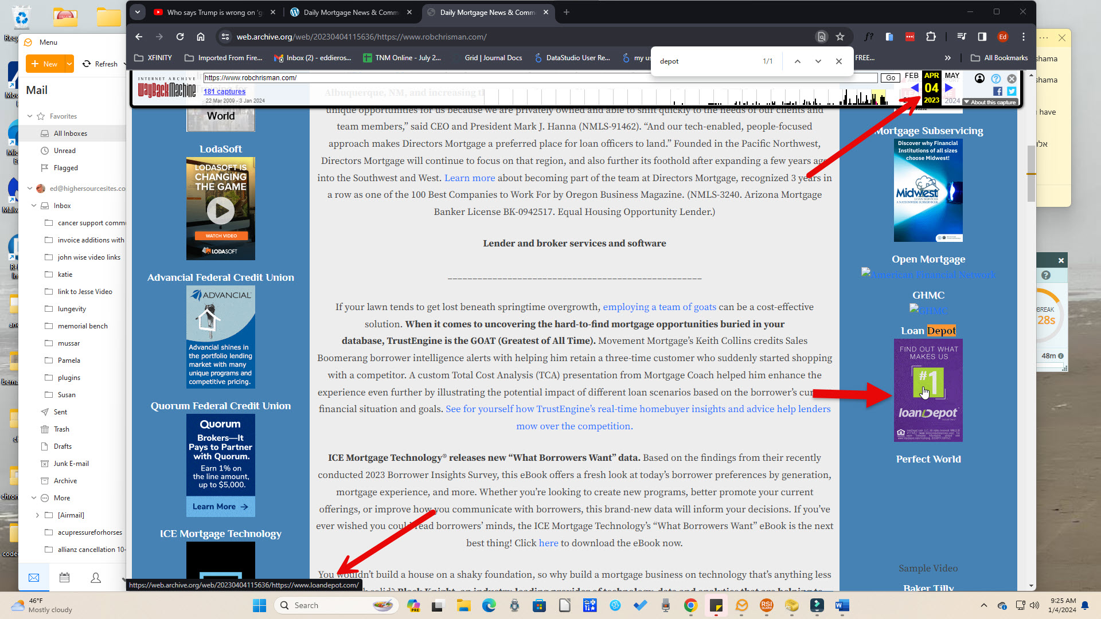The width and height of the screenshot is (1101, 619).
Task: Toggle the Chrome side panel
Action: pyautogui.click(x=982, y=37)
